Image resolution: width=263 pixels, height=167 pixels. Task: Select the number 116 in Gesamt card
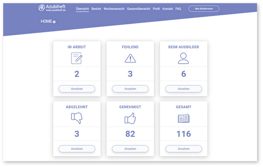(x=183, y=134)
